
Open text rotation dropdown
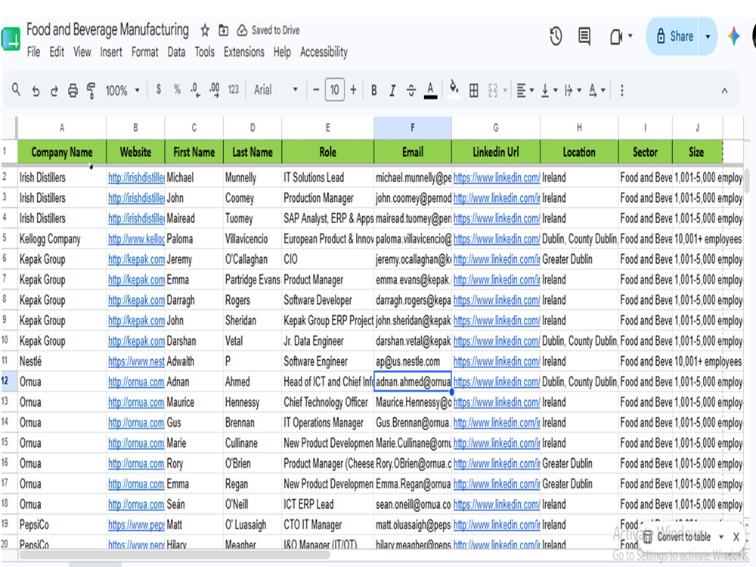pos(596,90)
